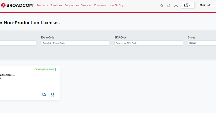This screenshot has width=216, height=113.
Task: Click the downloads tray icon in header
Action: tap(176, 5)
